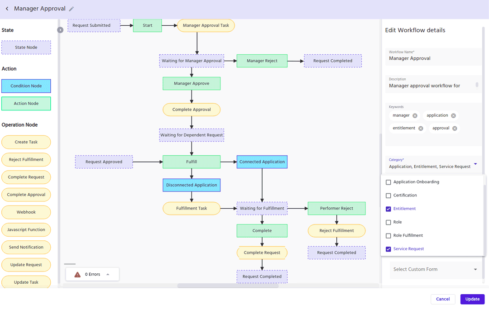Check the Certification category checkbox
This screenshot has width=489, height=310.
point(388,196)
